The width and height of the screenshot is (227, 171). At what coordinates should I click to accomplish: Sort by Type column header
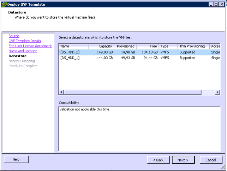coord(168,46)
